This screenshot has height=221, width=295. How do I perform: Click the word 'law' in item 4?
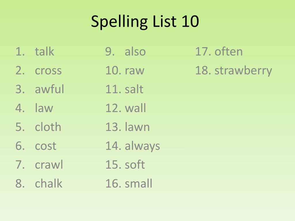point(44,108)
